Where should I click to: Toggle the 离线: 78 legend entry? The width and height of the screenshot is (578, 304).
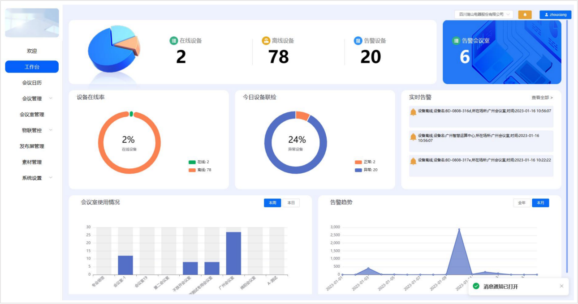pos(200,170)
